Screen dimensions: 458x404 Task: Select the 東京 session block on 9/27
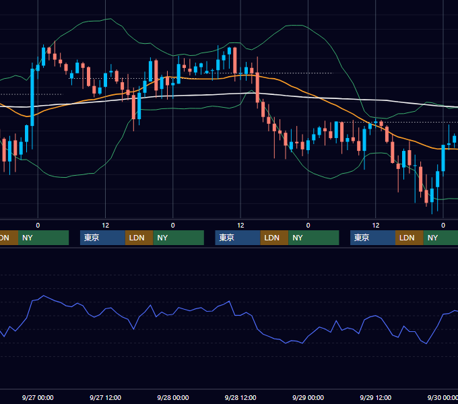[x=102, y=238]
